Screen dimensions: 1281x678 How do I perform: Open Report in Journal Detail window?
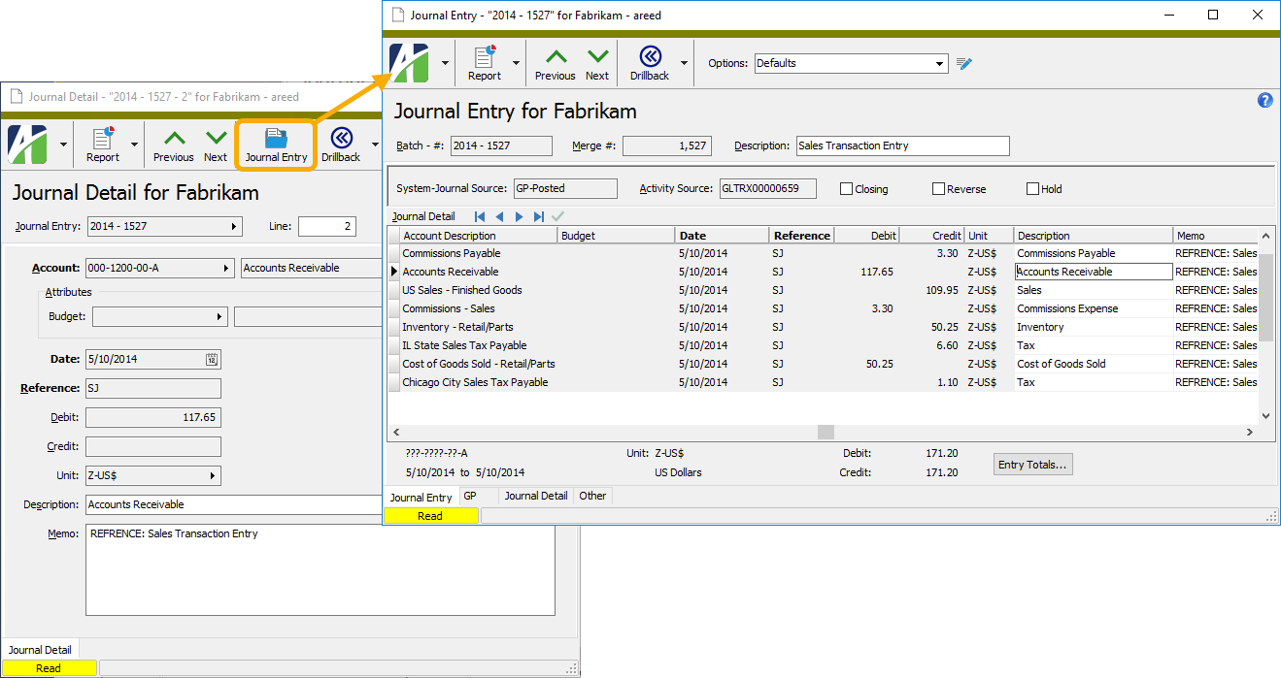coord(103,145)
